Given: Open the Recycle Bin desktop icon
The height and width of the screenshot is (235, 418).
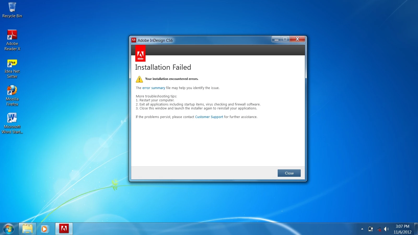Looking at the screenshot, I should (12, 10).
